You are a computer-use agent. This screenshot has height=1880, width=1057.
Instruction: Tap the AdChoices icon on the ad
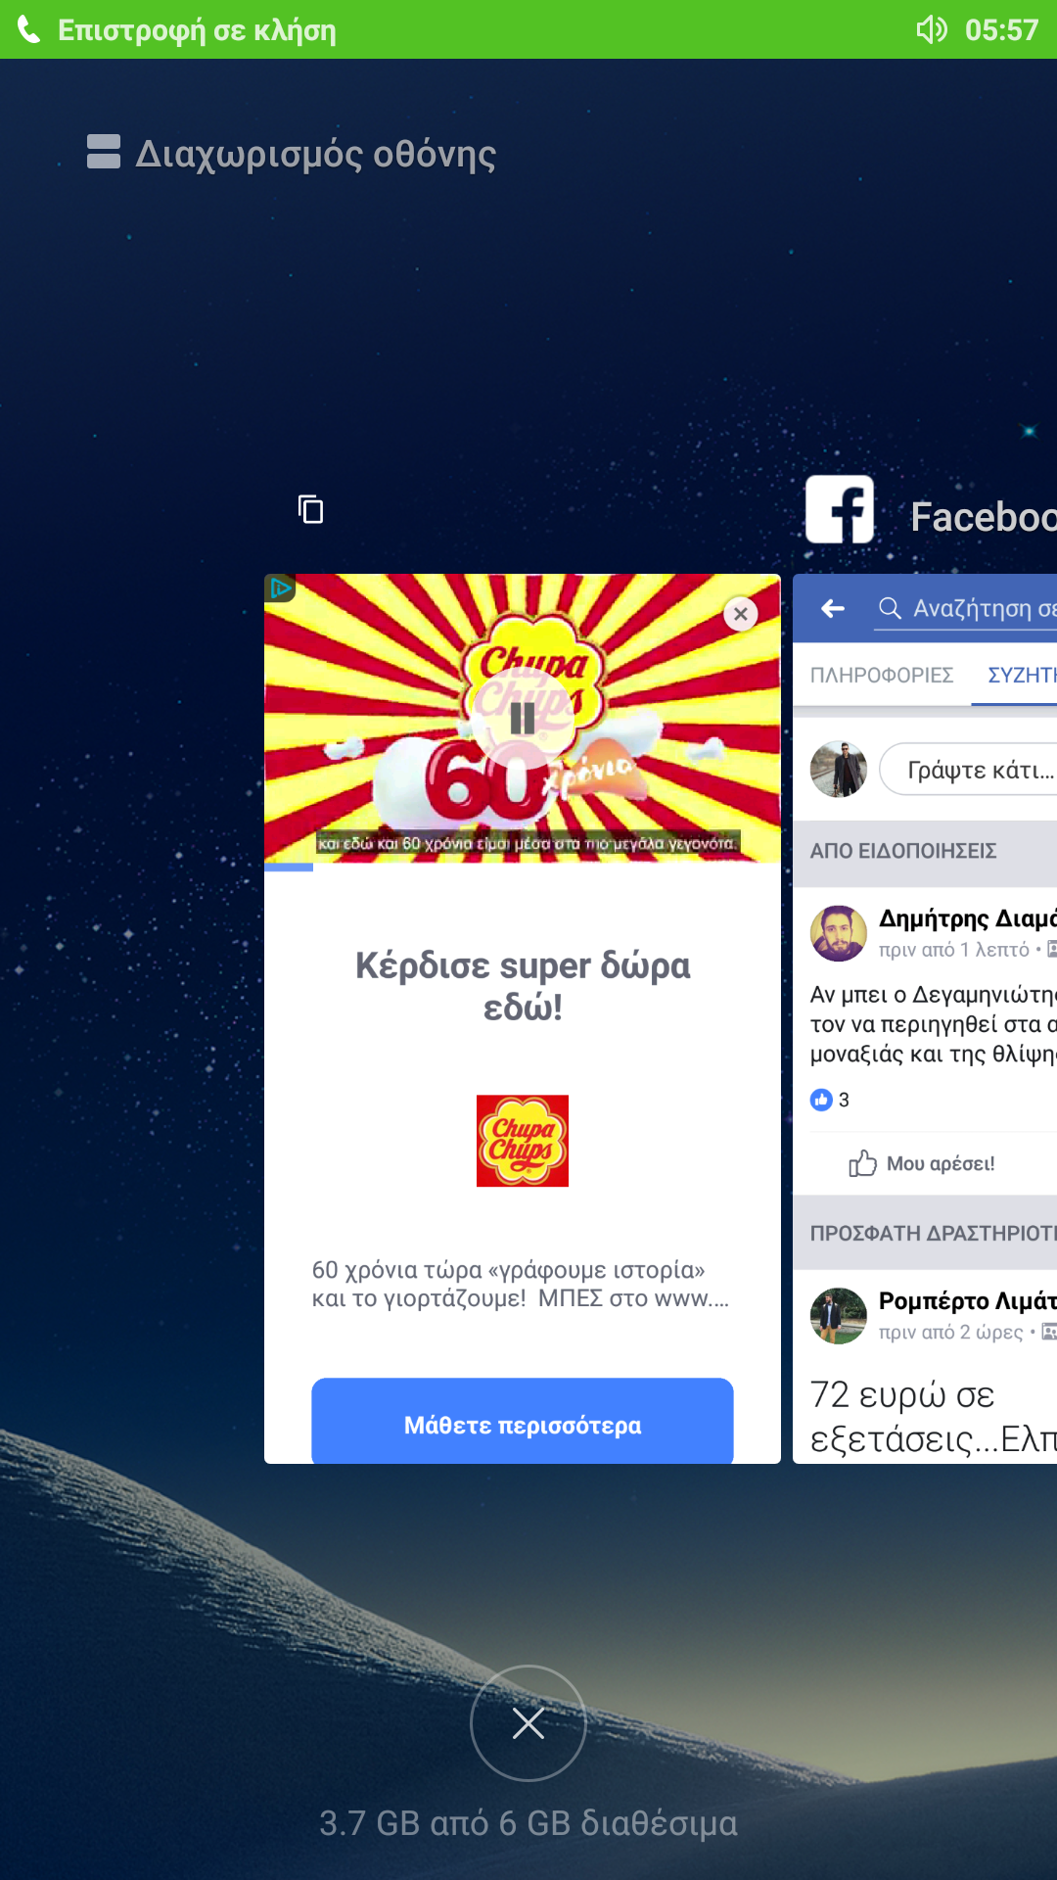[280, 587]
